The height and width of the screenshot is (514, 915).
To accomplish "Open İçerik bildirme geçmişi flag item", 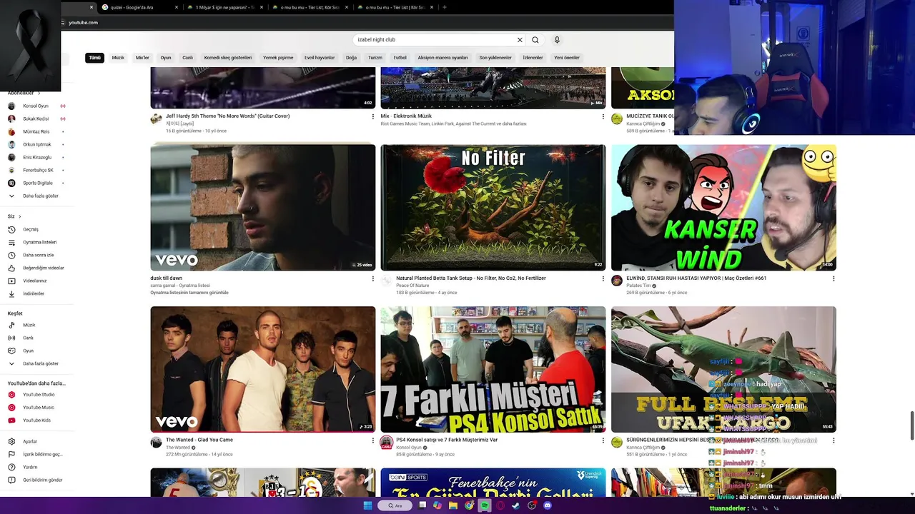I will (37, 454).
